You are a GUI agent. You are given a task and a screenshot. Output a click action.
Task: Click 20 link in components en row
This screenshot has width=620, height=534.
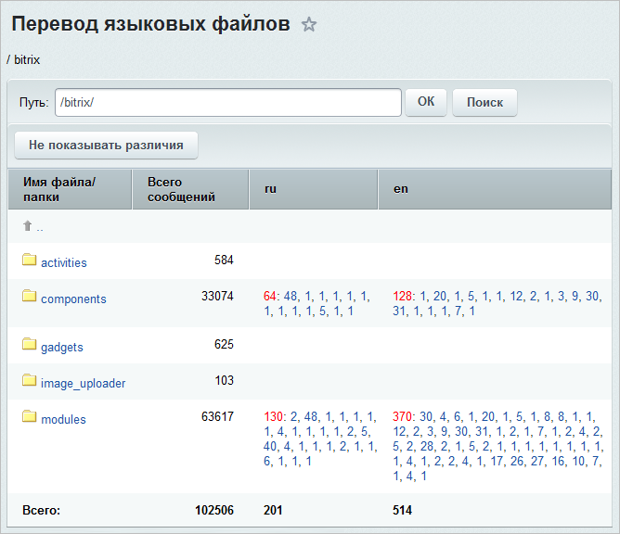coord(440,297)
